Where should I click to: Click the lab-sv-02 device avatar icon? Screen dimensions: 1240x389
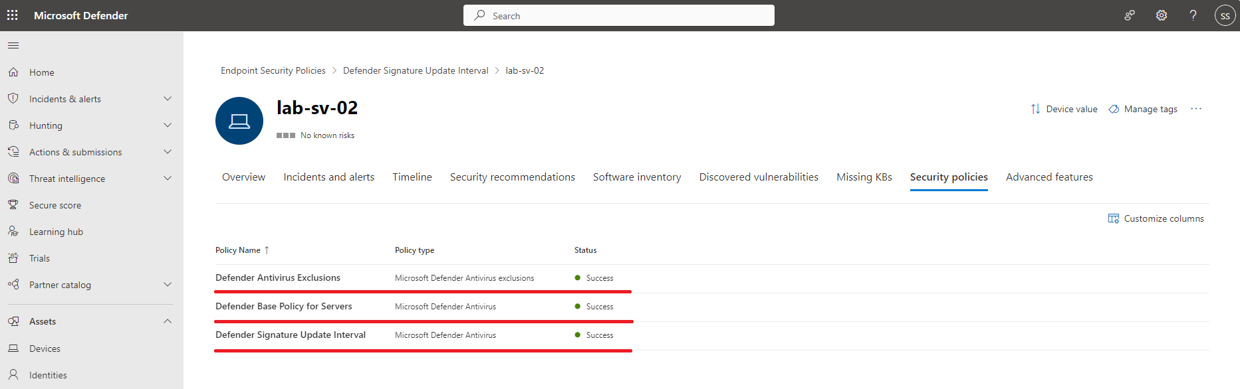239,121
